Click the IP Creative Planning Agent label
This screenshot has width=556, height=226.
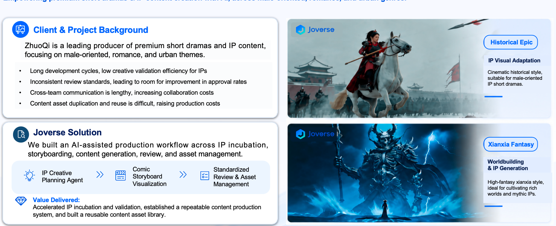[62, 176]
